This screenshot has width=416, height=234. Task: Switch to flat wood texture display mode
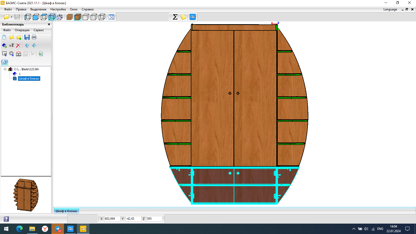(69, 17)
